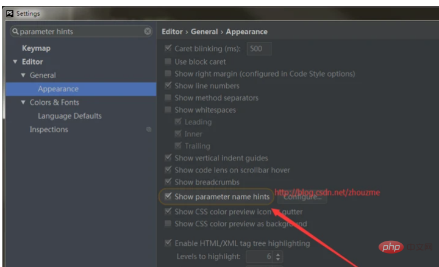Click the General breadcrumb in the header
Image resolution: width=439 pixels, height=267 pixels.
[204, 32]
